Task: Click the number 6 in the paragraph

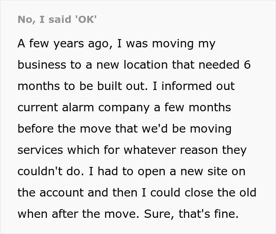Action: pyautogui.click(x=247, y=64)
